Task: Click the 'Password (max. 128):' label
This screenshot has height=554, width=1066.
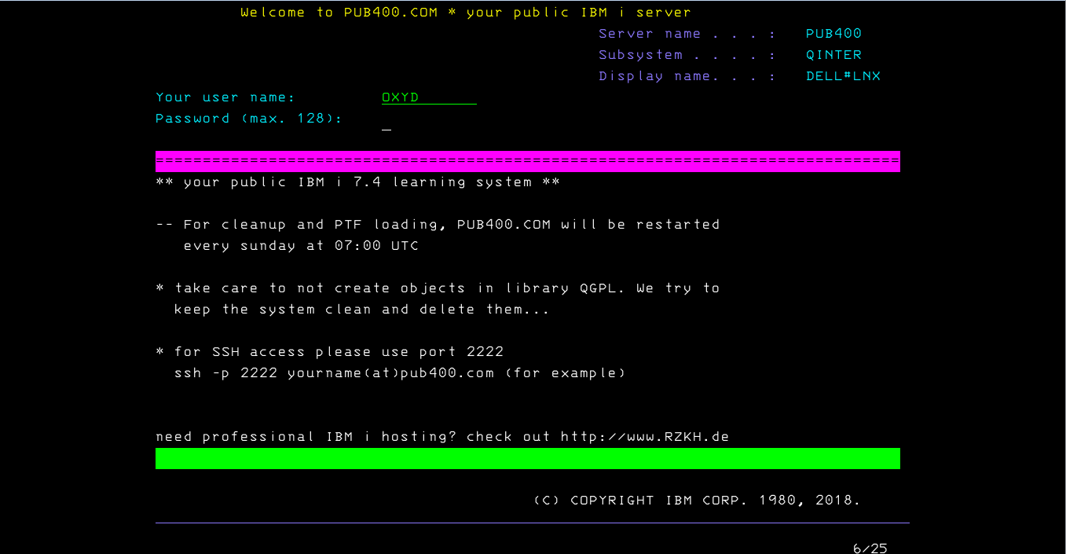Action: [249, 119]
